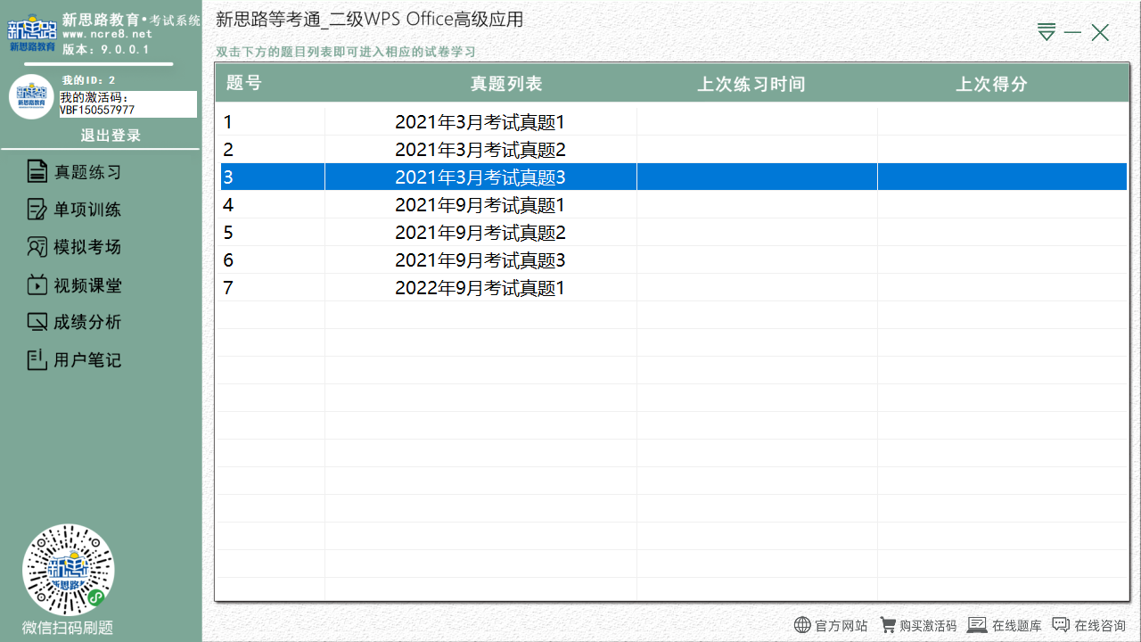Viewport: 1141px width, 642px height.
Task: Click the round user avatar image
Action: tap(31, 97)
